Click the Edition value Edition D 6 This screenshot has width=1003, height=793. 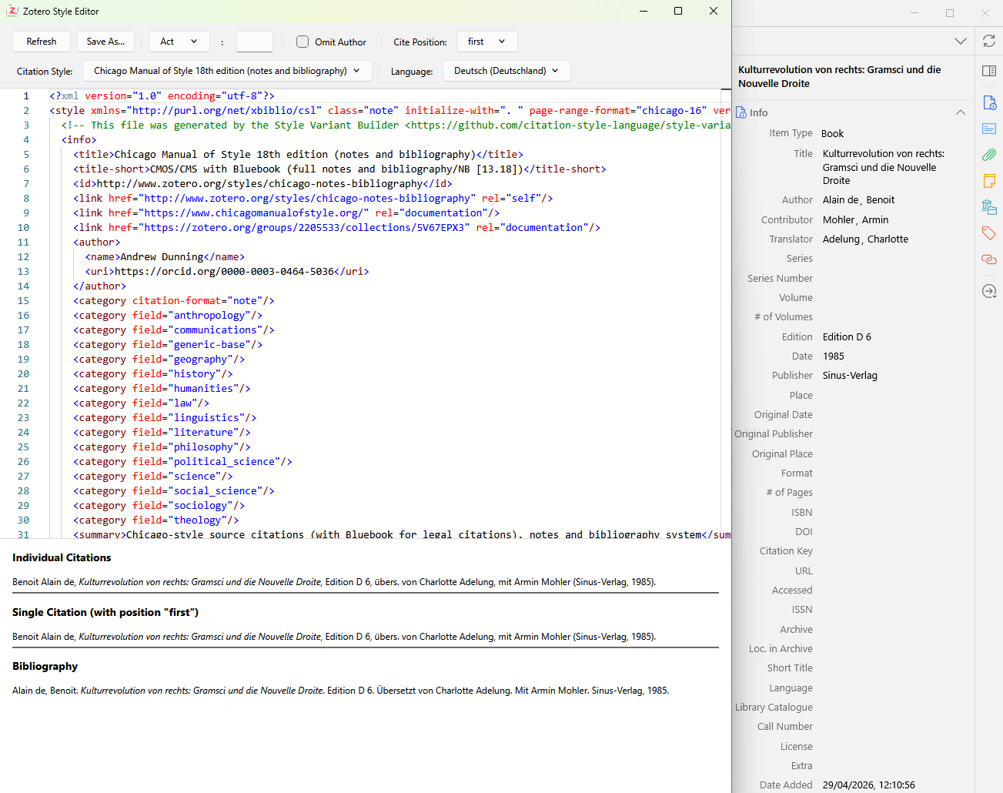(847, 337)
